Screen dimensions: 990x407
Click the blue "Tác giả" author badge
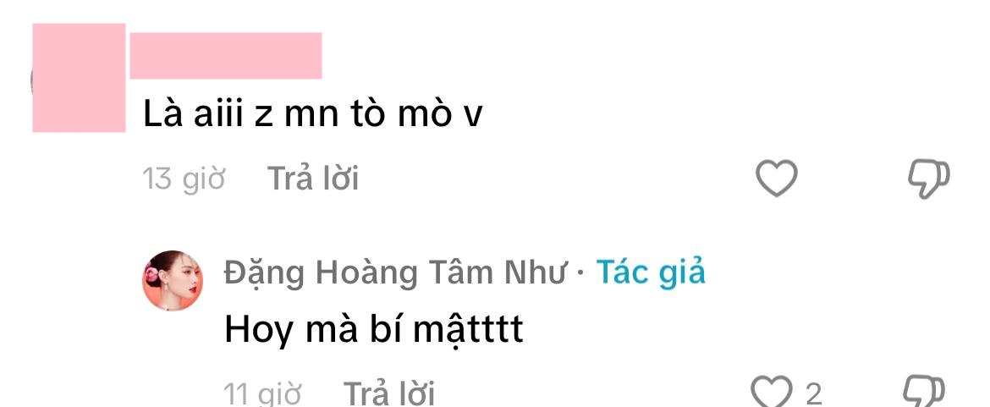(651, 273)
